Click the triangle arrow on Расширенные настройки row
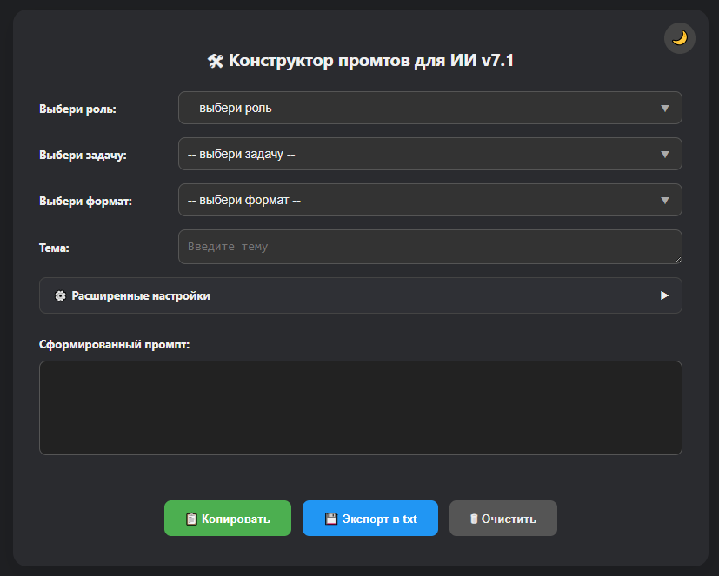Image resolution: width=719 pixels, height=576 pixels. [x=664, y=295]
